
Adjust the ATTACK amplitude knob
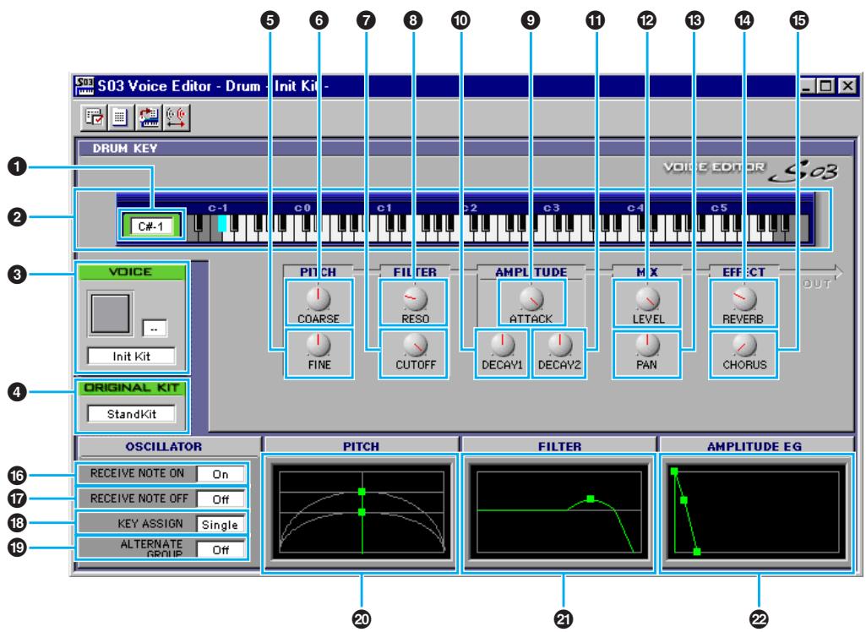(531, 299)
